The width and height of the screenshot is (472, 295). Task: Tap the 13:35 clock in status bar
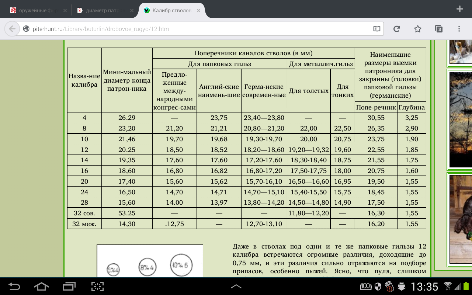click(x=424, y=287)
